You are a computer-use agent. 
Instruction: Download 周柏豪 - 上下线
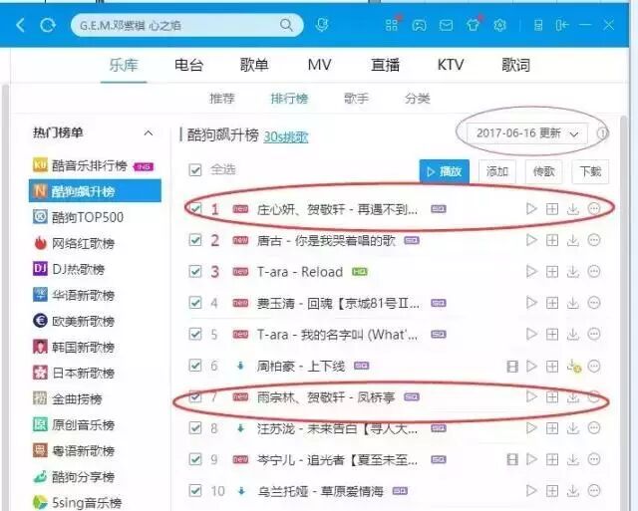tap(574, 367)
